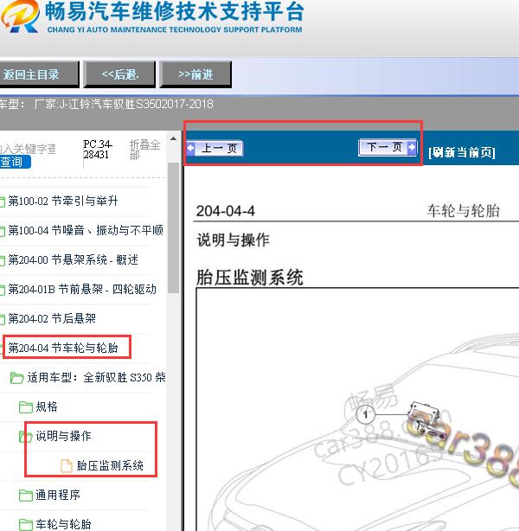Open 第100-02 节牵引与举升 section
519x531 pixels.
pos(63,202)
